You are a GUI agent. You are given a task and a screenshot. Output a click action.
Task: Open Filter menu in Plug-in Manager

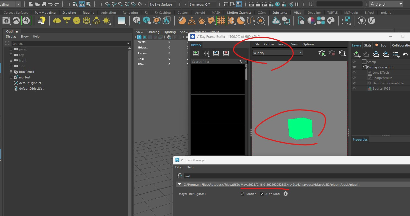179,167
